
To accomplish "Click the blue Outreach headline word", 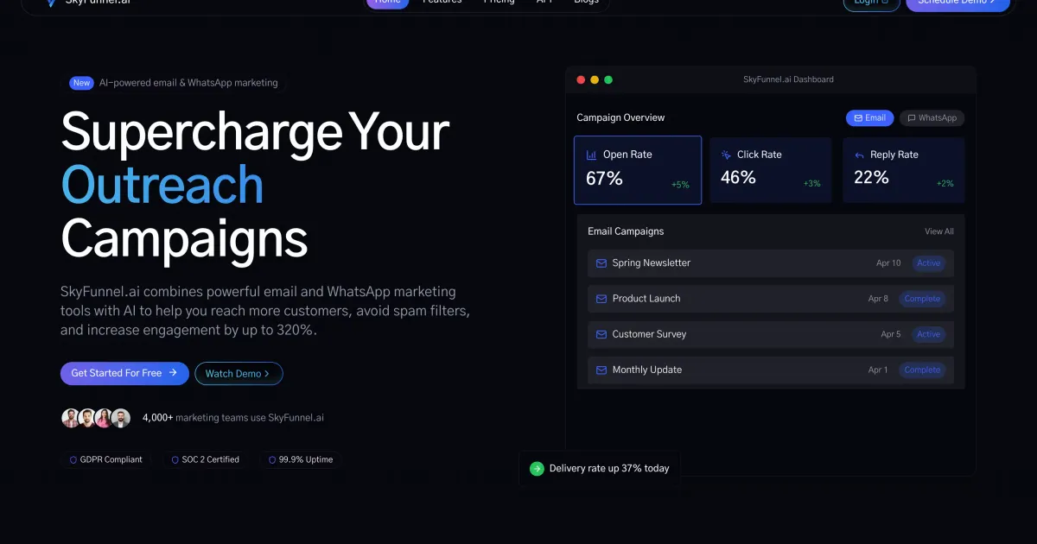I will [x=162, y=185].
